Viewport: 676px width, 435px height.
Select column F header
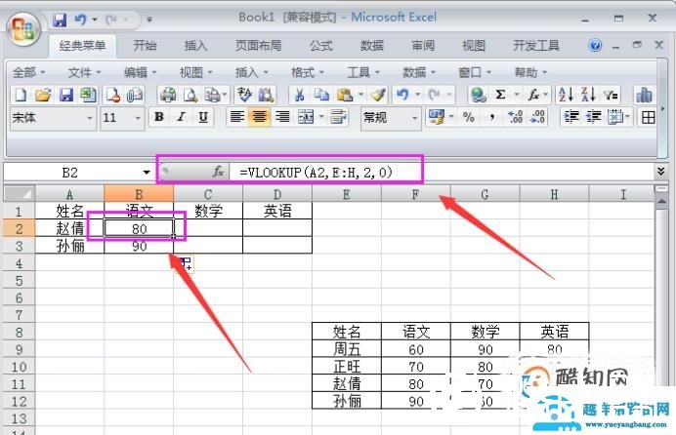pos(415,194)
